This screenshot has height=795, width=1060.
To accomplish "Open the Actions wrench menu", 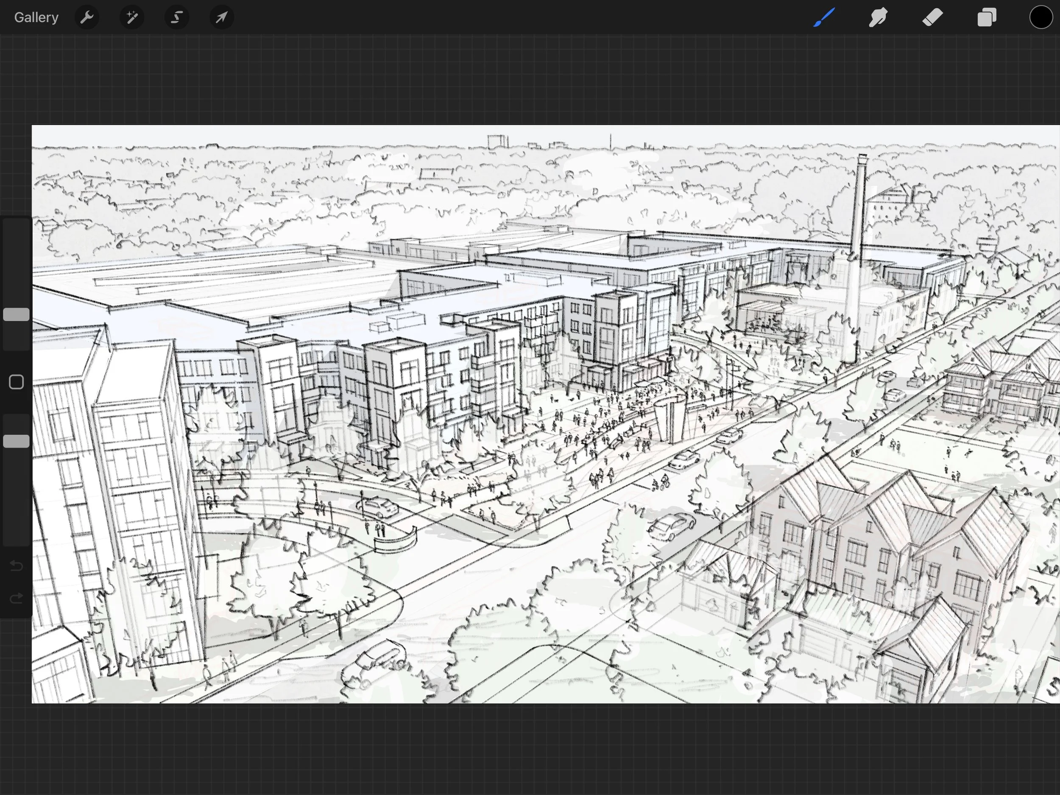I will coord(87,18).
